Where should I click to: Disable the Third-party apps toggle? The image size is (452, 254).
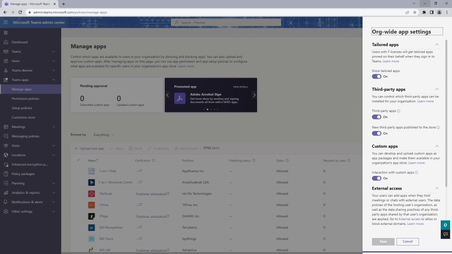[377, 117]
